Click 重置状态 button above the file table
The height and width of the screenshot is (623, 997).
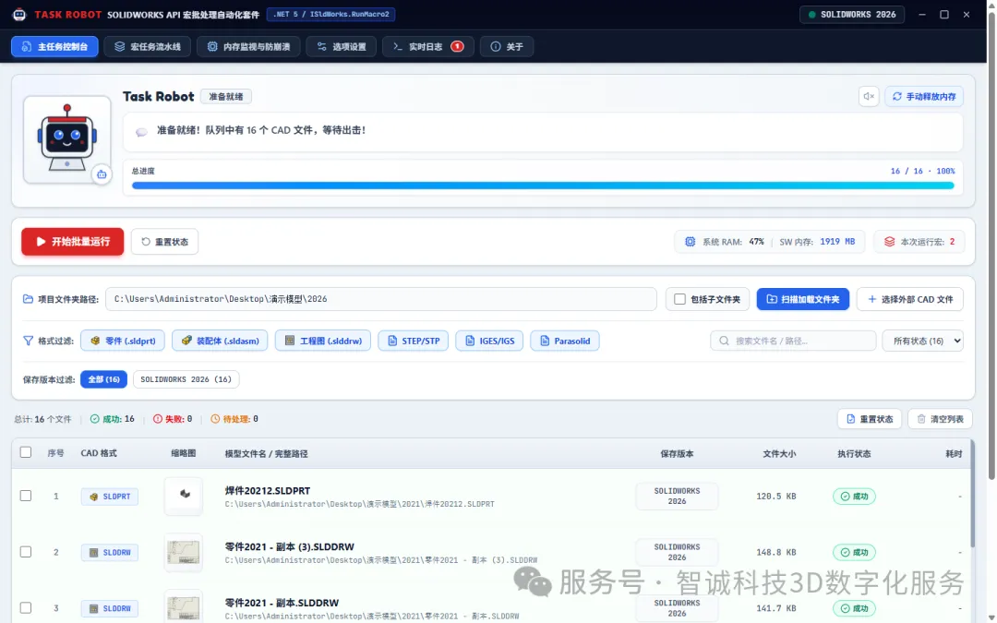[870, 419]
